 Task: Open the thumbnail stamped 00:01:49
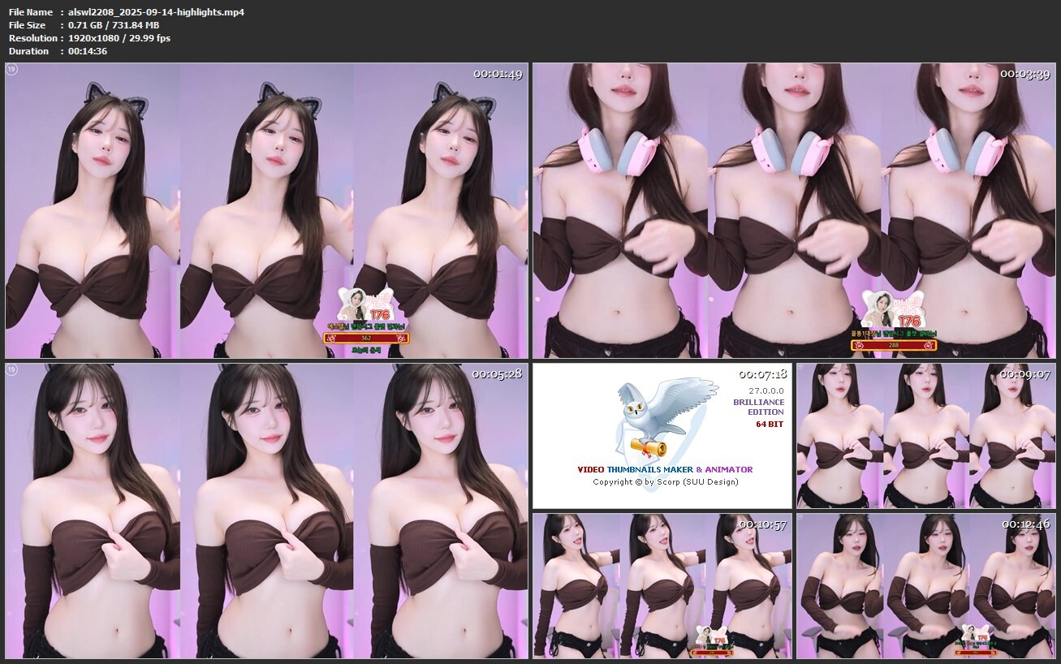coord(266,211)
